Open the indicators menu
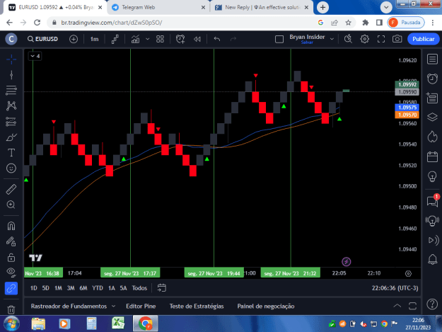The width and height of the screenshot is (442, 332). pyautogui.click(x=135, y=39)
